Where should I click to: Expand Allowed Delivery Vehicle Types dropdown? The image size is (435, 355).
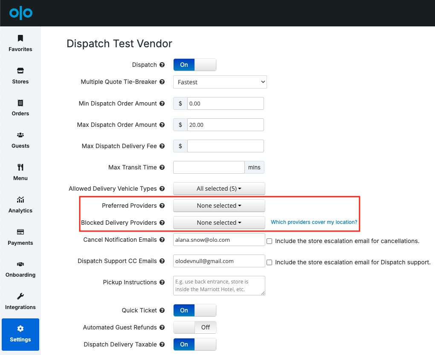(x=219, y=189)
